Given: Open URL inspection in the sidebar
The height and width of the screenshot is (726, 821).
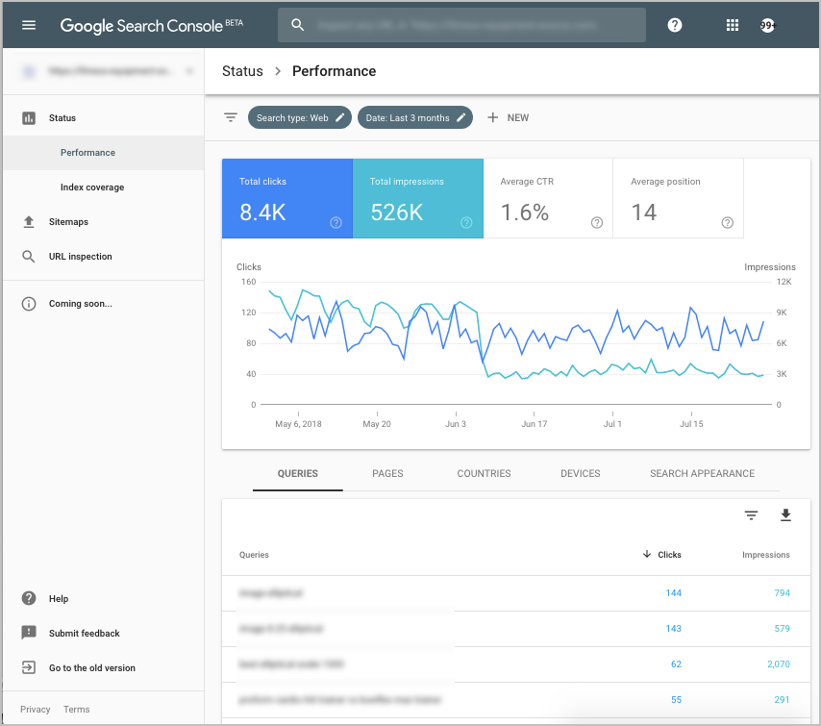Looking at the screenshot, I should tap(104, 256).
